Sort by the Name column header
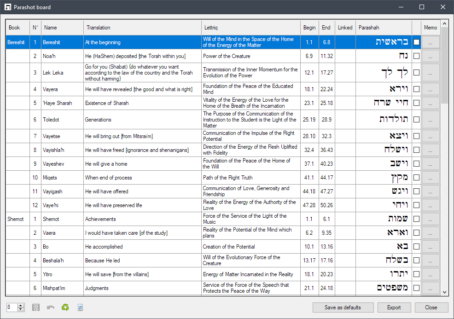 [x=62, y=28]
